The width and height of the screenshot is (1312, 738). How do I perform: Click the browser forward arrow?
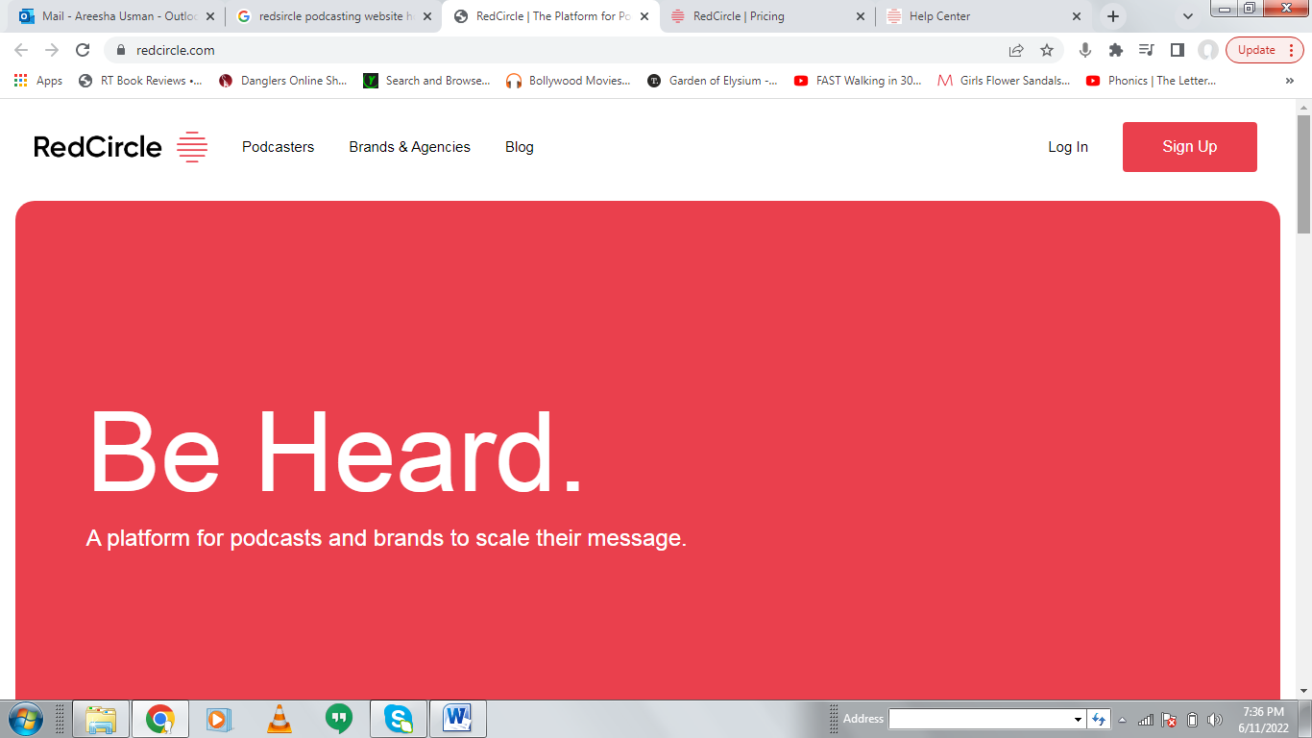click(x=52, y=50)
